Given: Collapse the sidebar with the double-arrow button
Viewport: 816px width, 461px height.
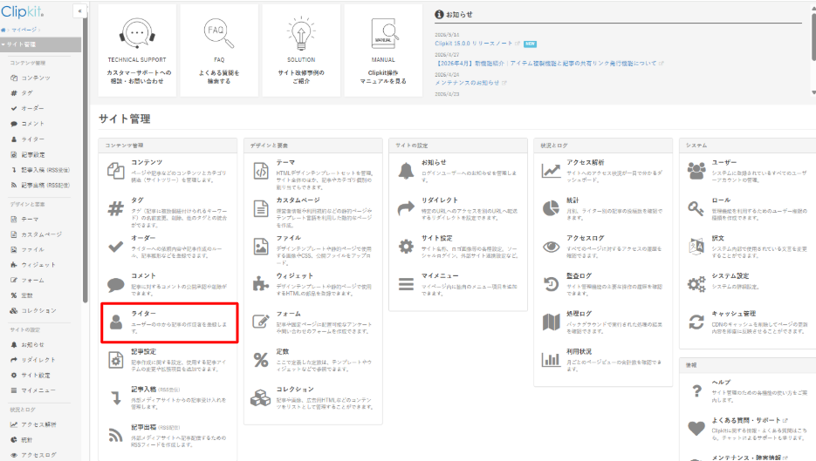Looking at the screenshot, I should click(x=79, y=11).
